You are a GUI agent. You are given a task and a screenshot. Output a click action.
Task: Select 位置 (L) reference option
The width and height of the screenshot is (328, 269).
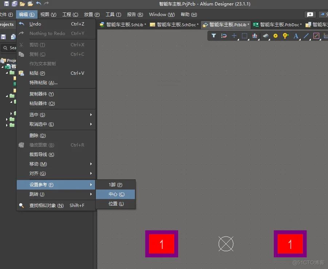[116, 203]
